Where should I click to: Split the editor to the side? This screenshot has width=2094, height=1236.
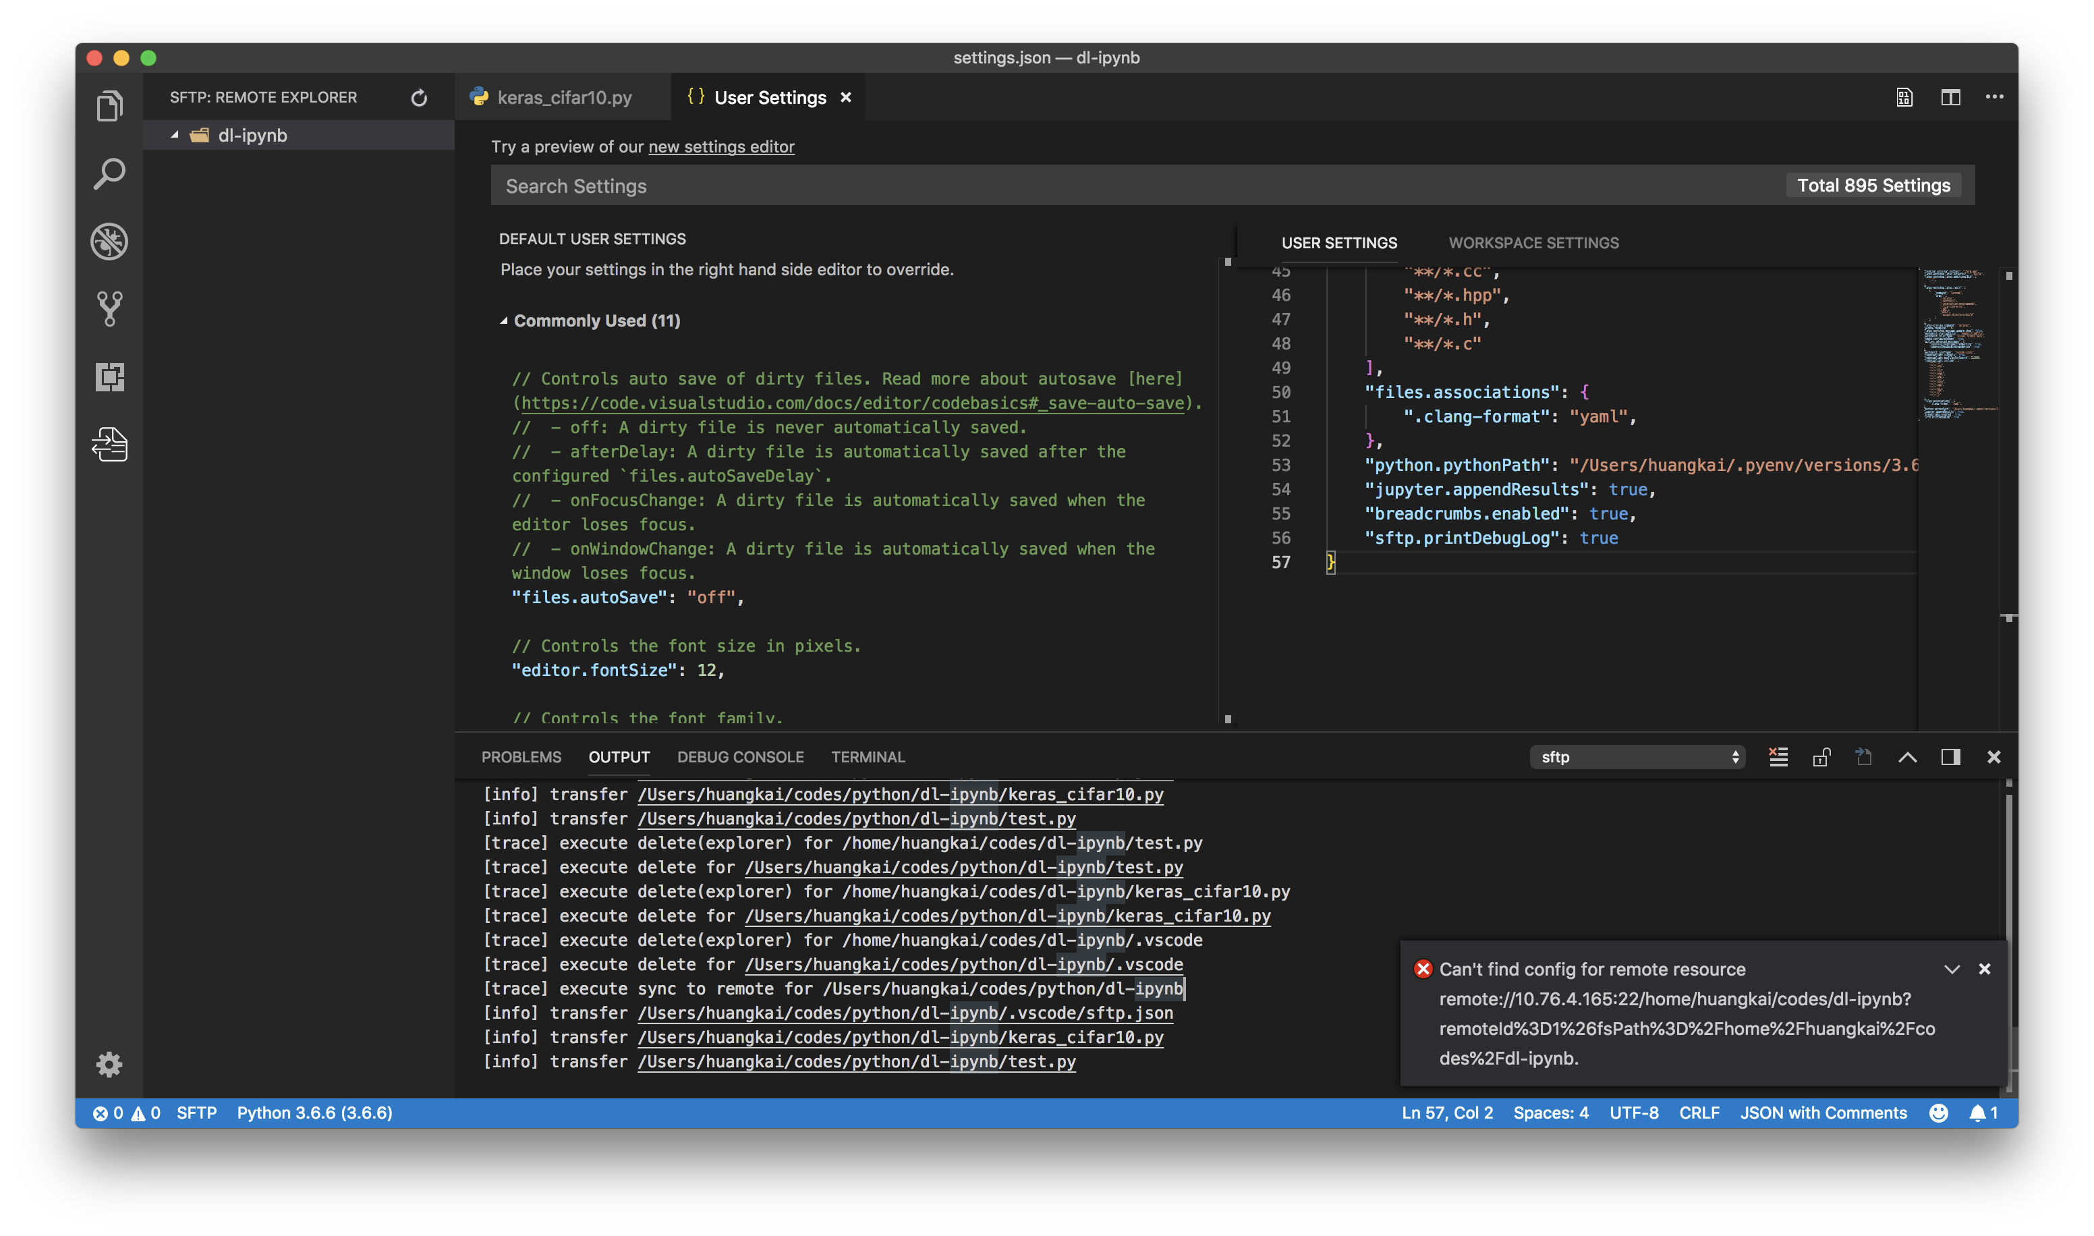1950,97
